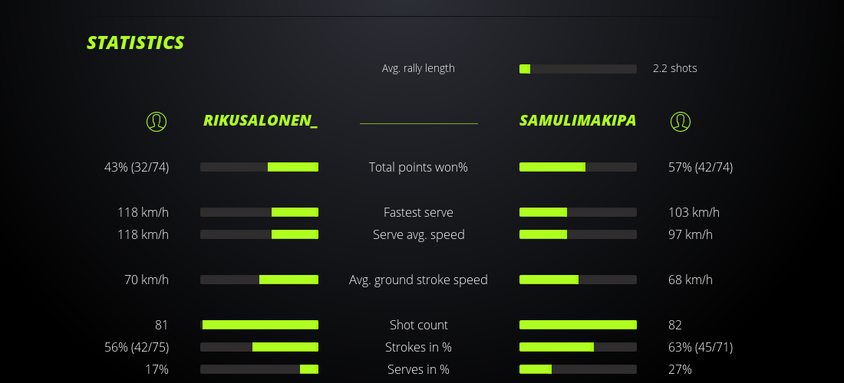Click SAMULIMAKIPA's Serves in % bar
This screenshot has height=383, width=844.
(x=578, y=369)
